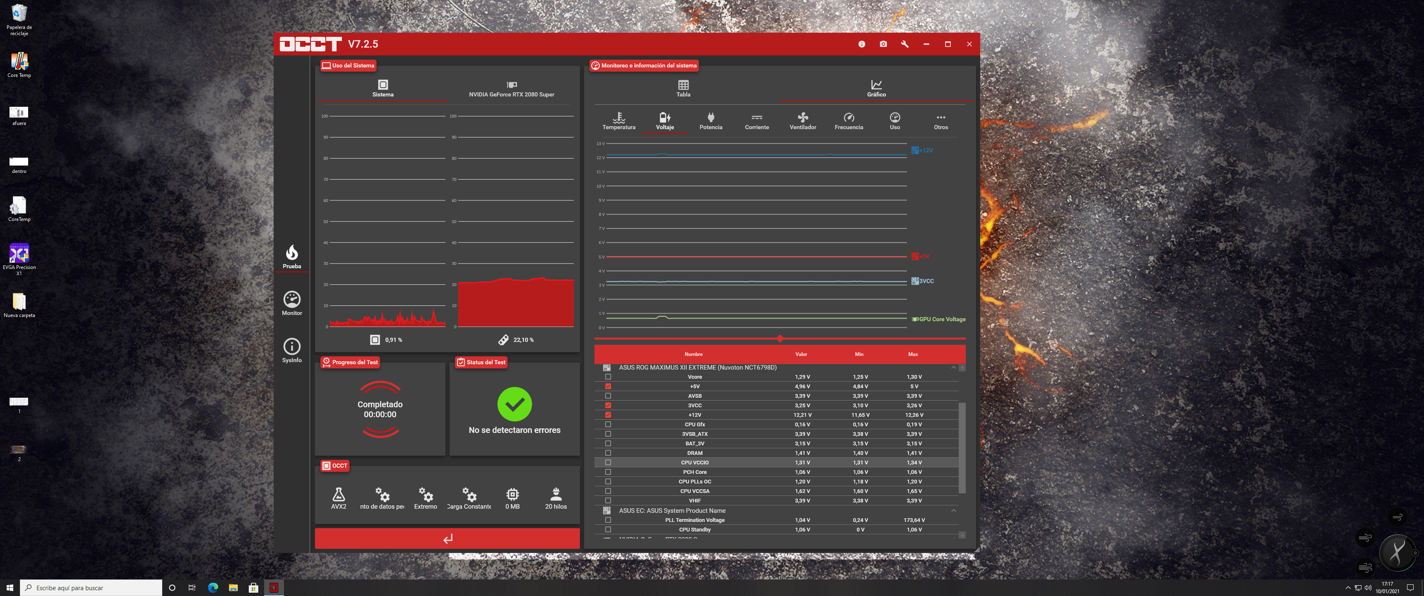
Task: Open Papelera de reciclaje on the desktop
Action: [19, 19]
